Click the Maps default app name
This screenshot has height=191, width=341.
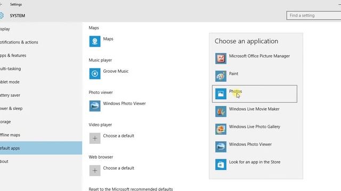click(108, 39)
